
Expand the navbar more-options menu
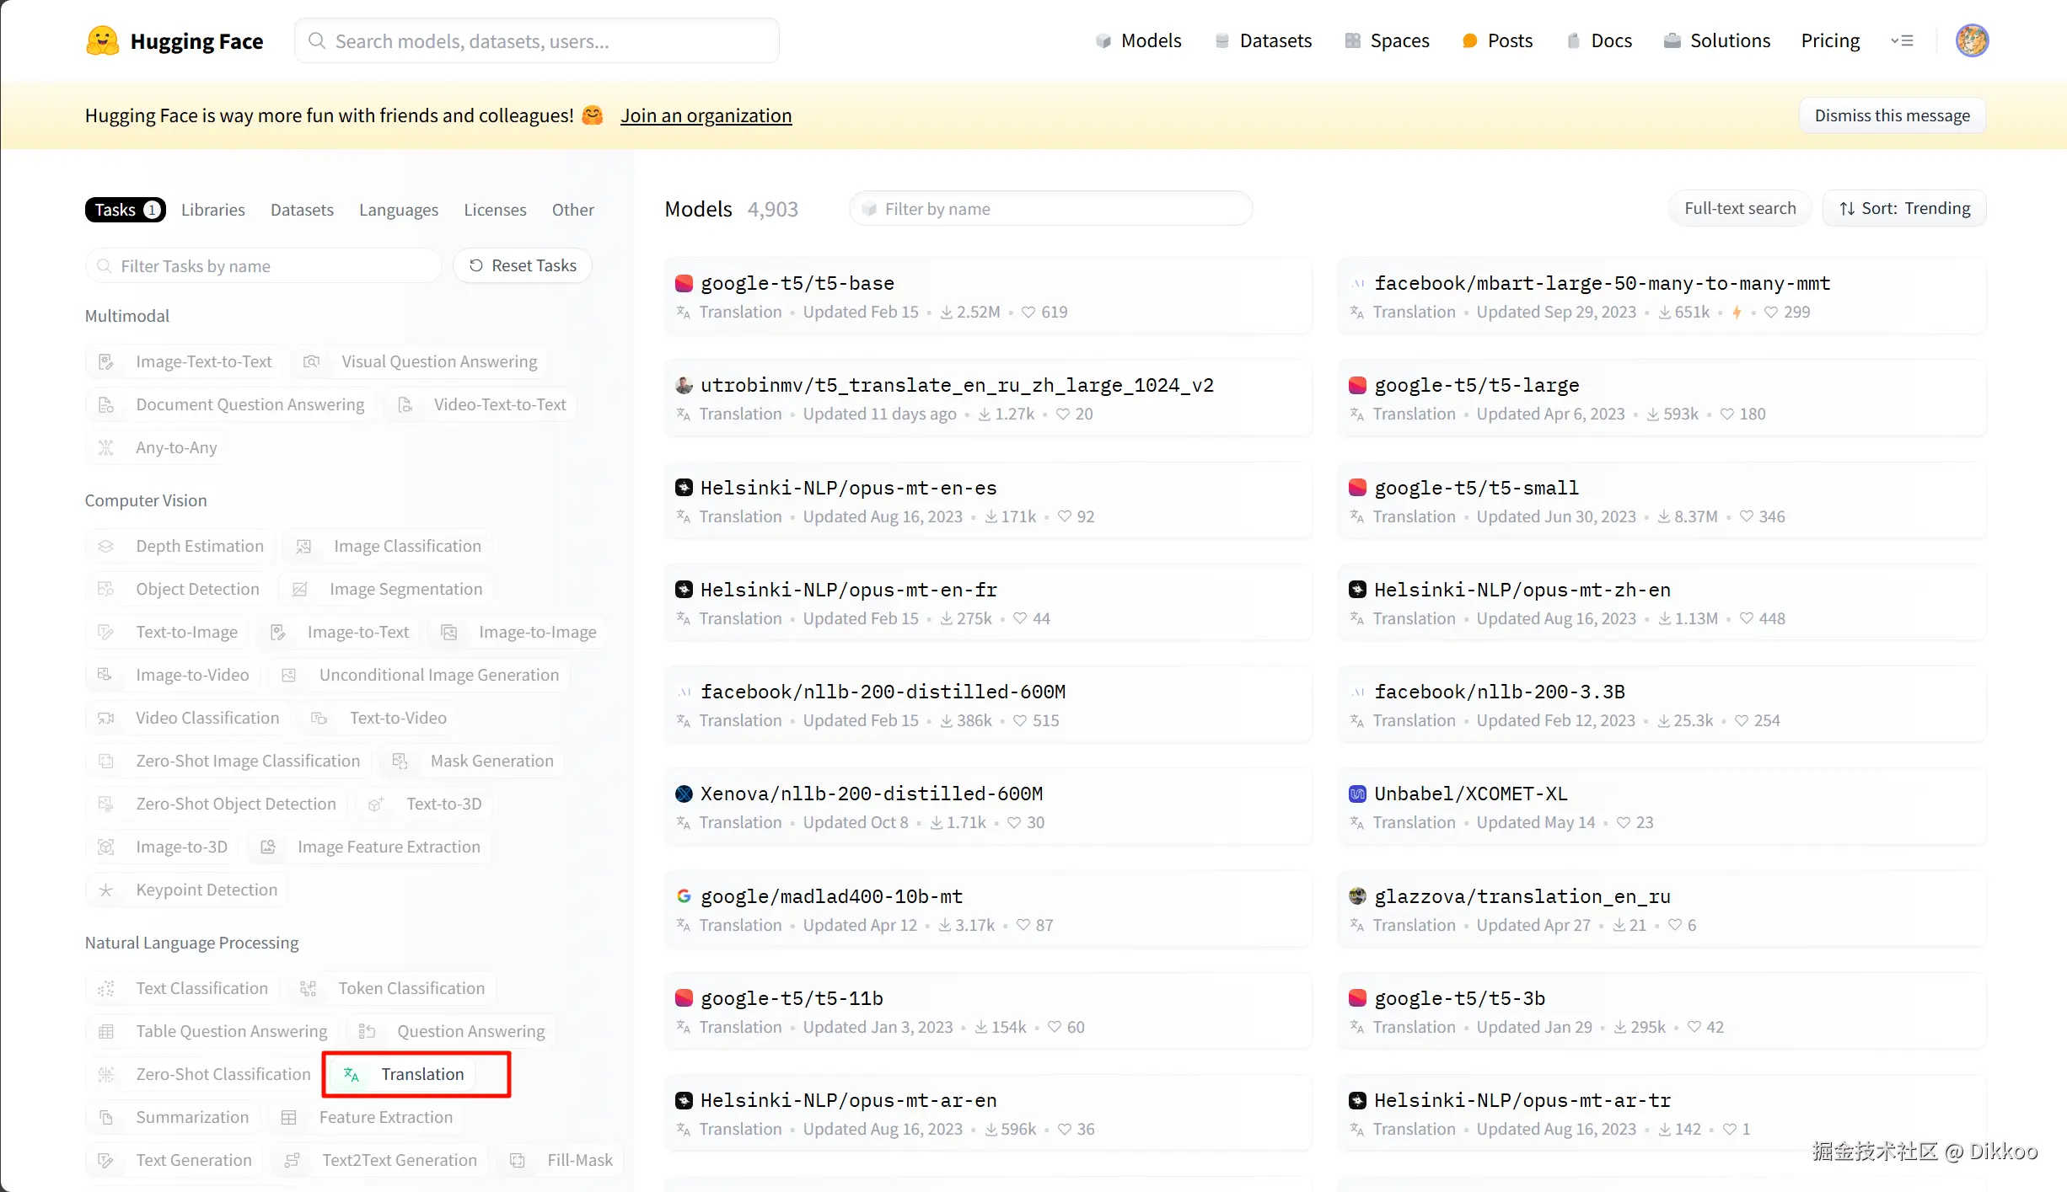pos(1902,40)
